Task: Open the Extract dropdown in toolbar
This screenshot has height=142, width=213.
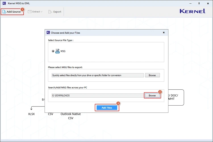Action: 35,12
